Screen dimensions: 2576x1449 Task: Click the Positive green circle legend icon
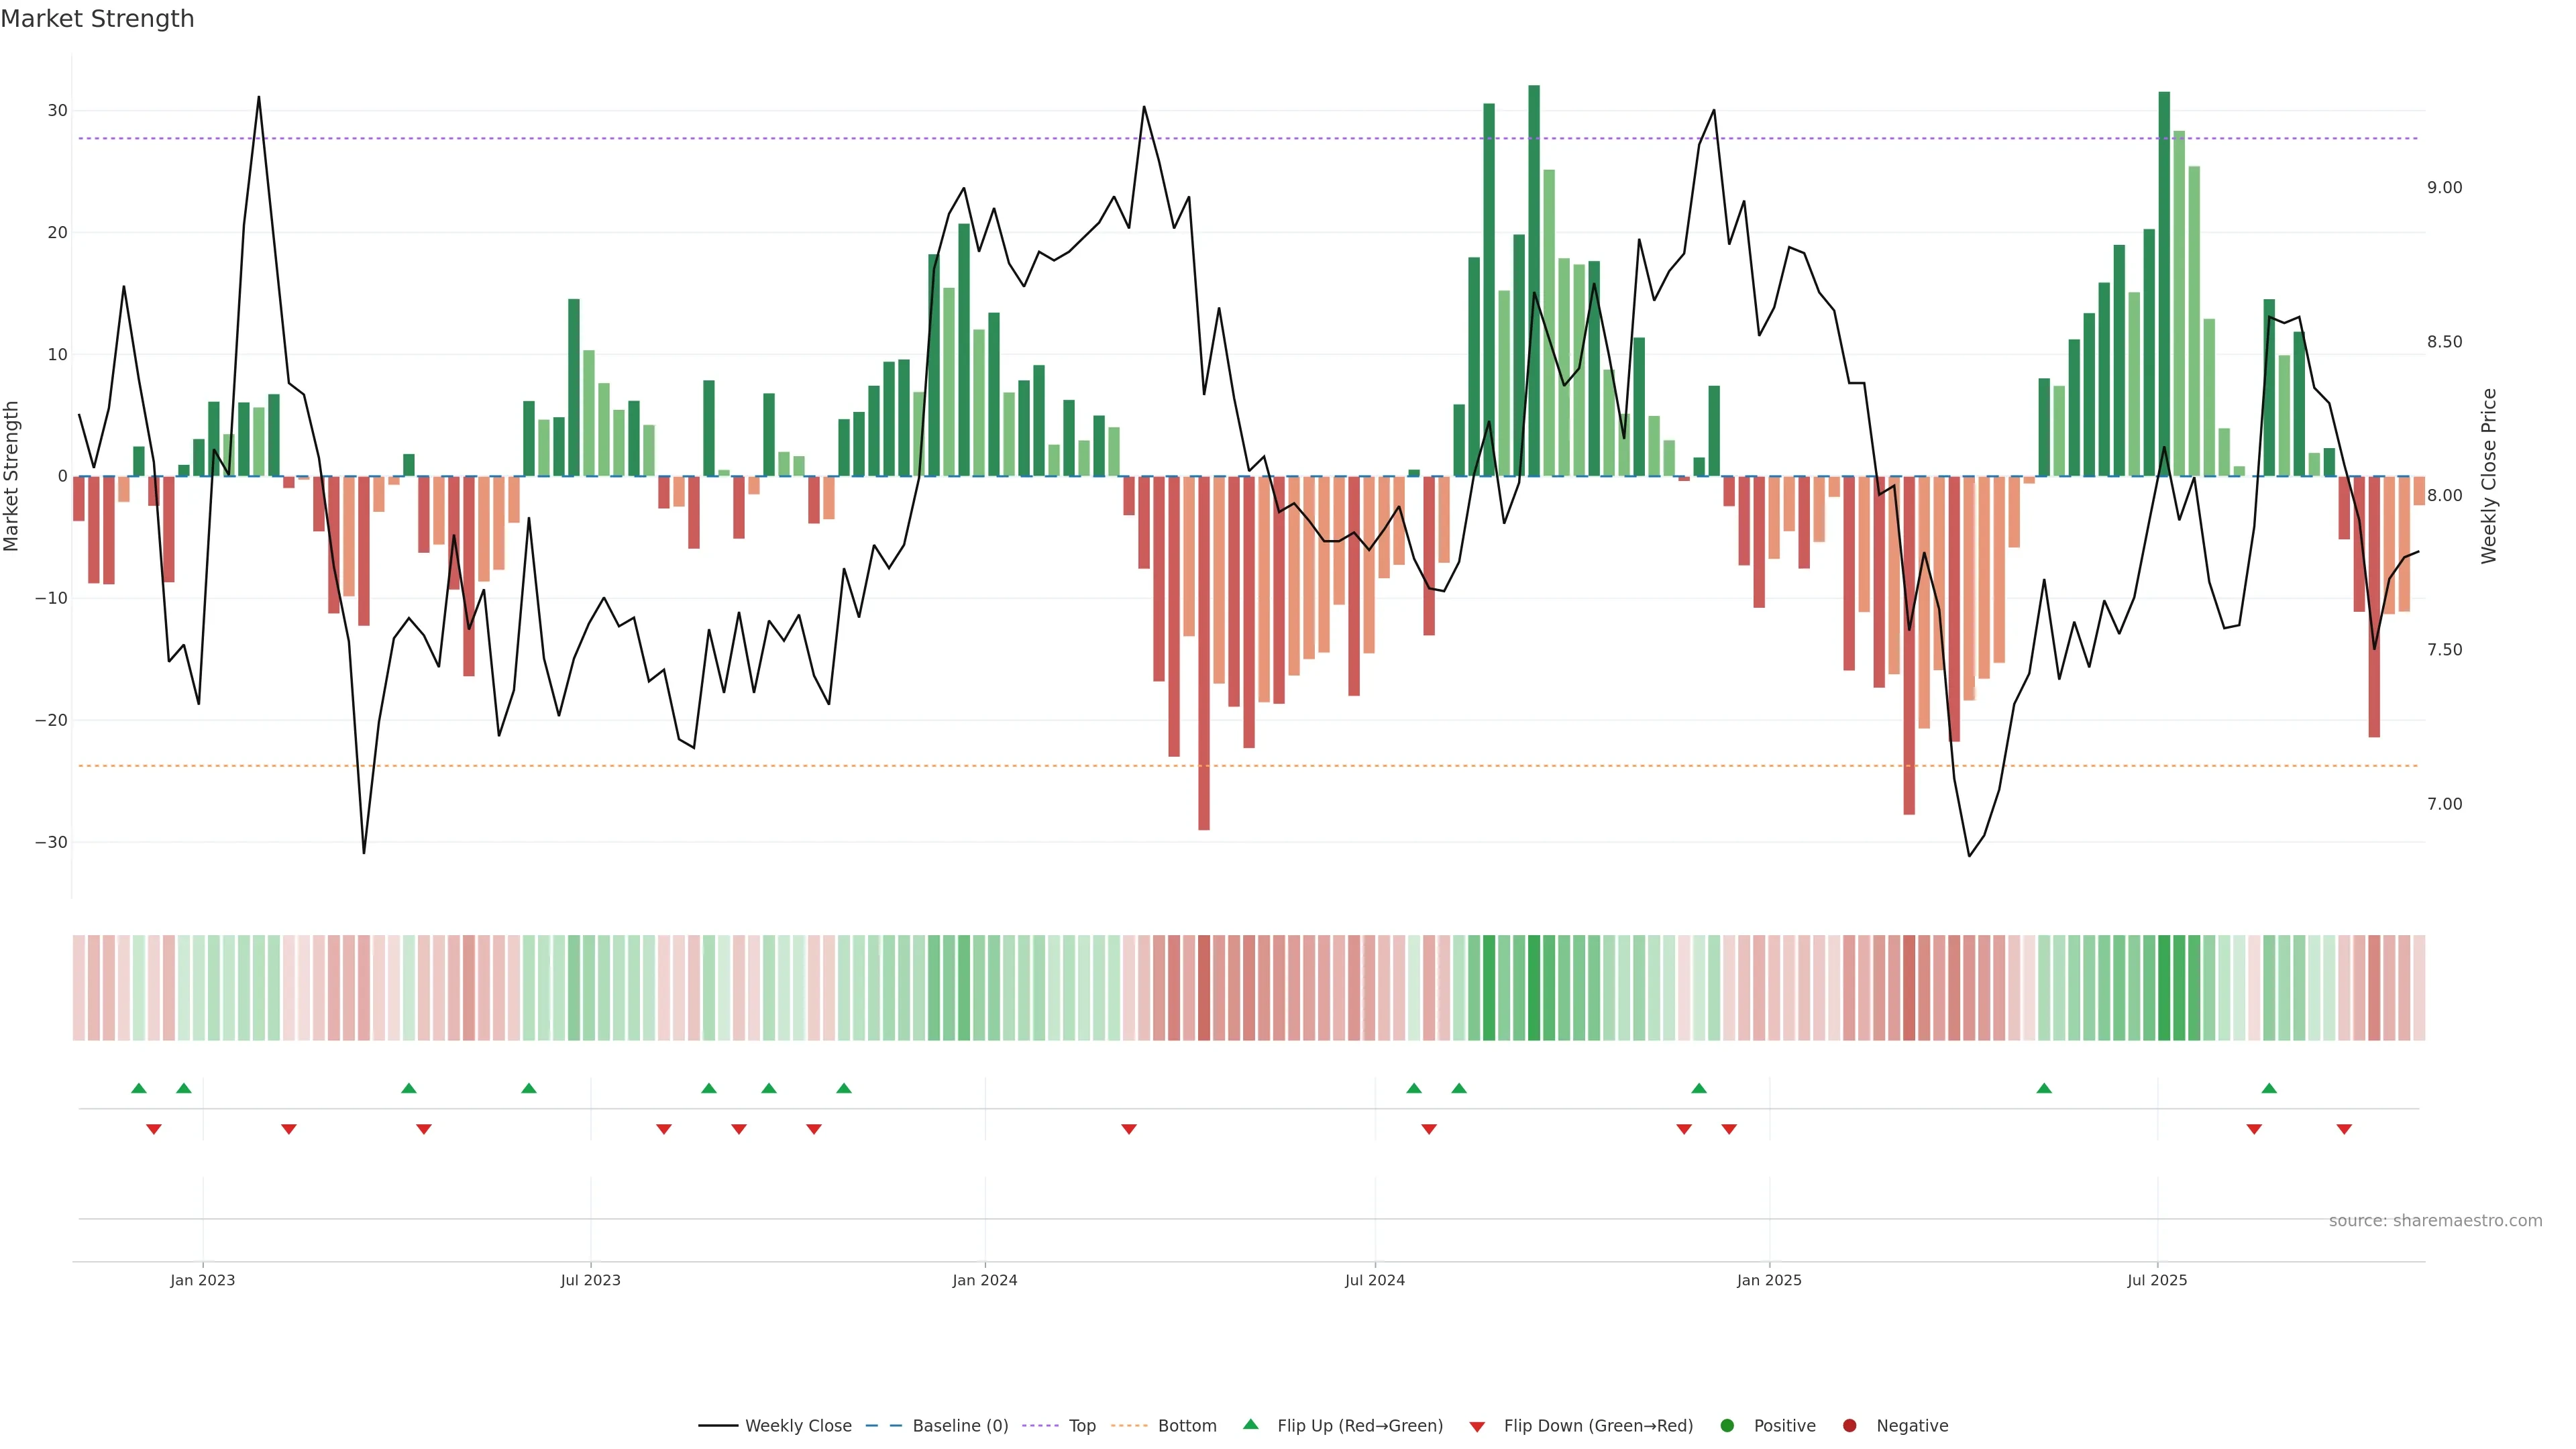click(1727, 1425)
